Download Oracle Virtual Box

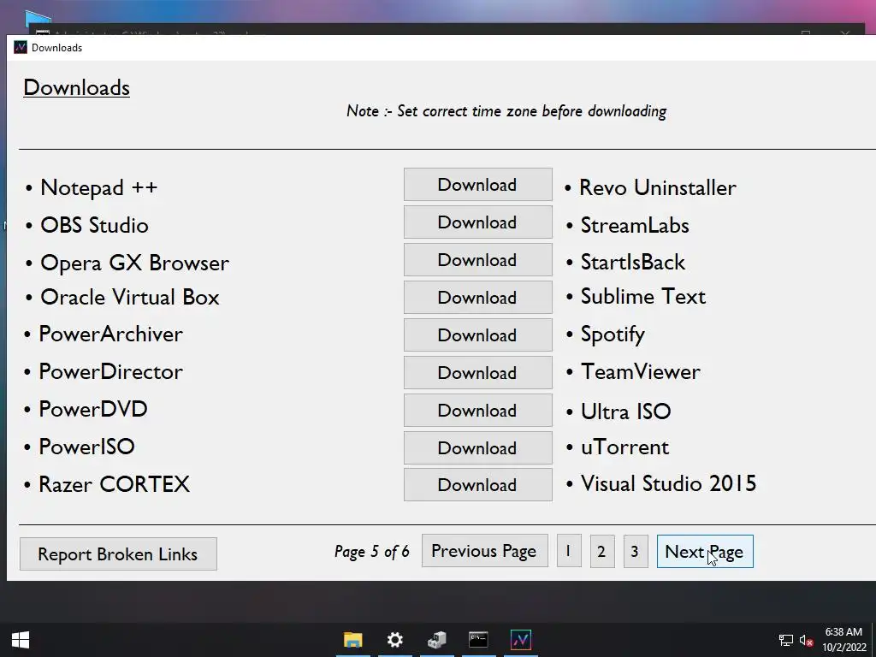point(477,297)
